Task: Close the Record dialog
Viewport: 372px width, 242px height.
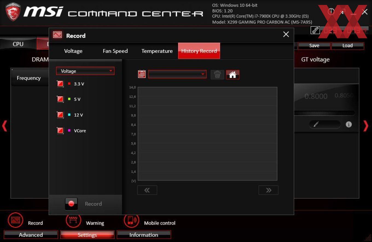Action: click(286, 34)
